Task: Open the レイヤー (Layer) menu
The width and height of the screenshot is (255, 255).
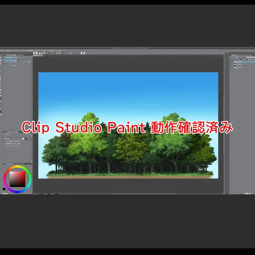Action: [23, 50]
